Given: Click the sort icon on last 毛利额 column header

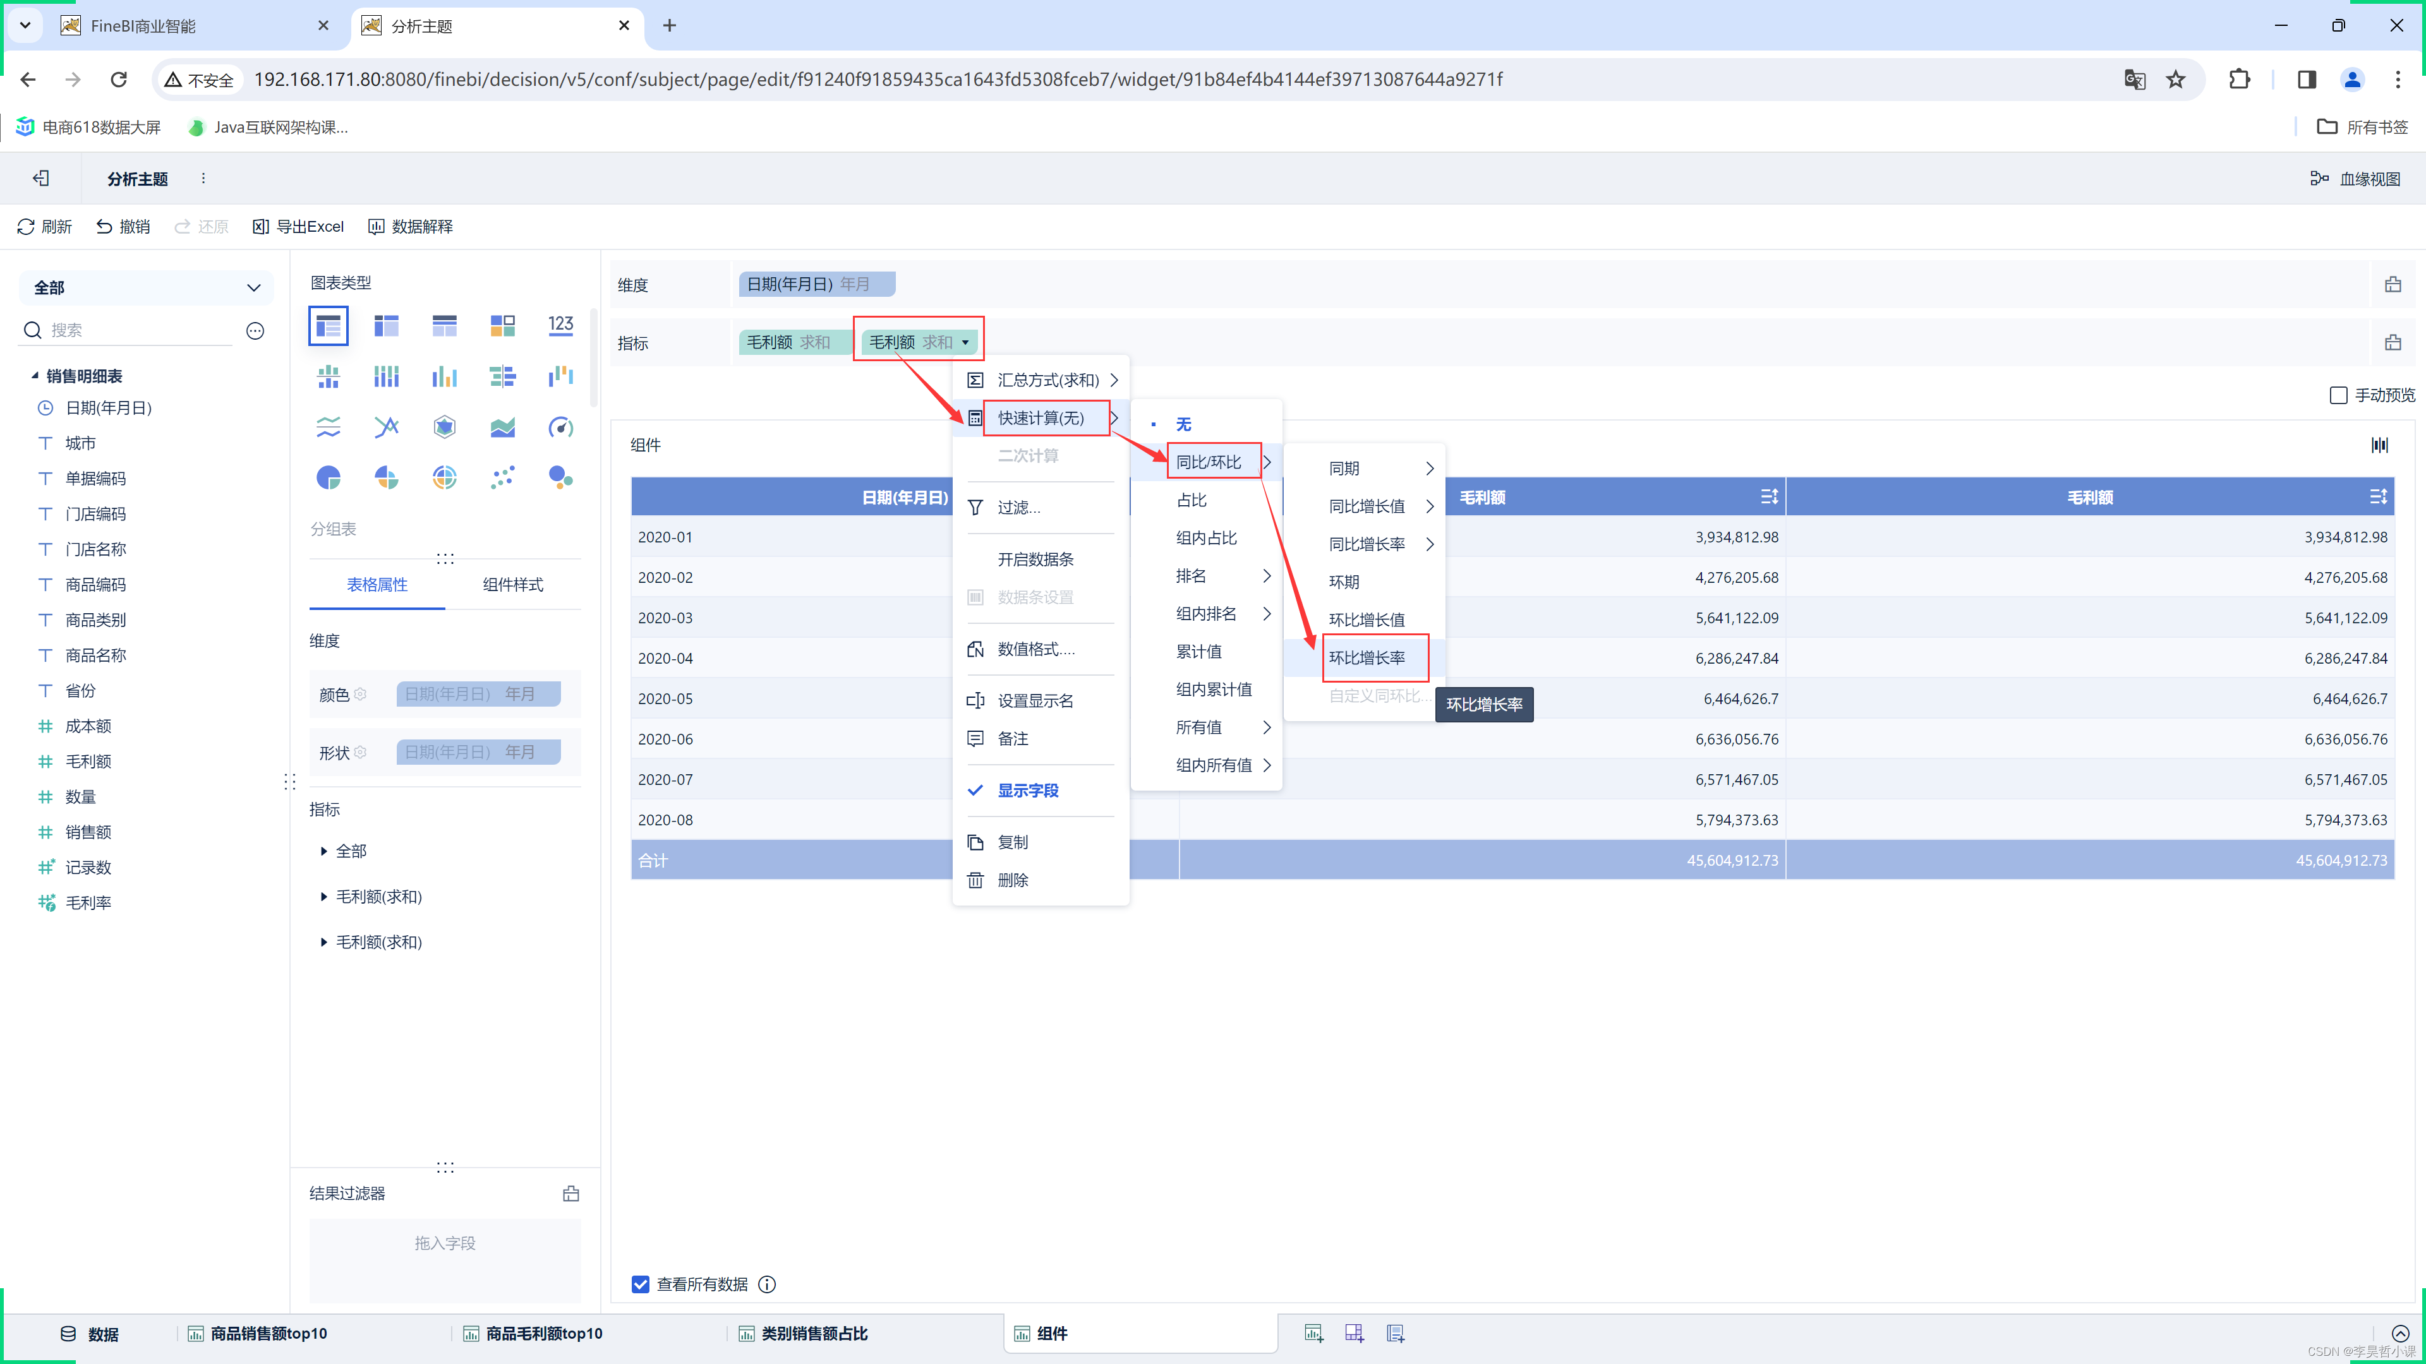Looking at the screenshot, I should [x=2378, y=496].
